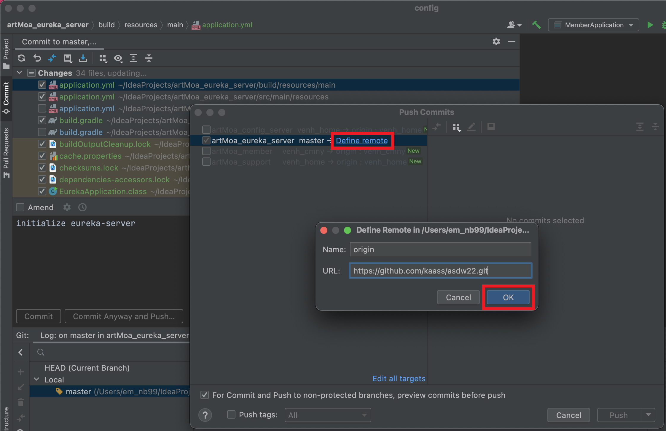Click Edit all targets link
Screen dimensions: 666x431
(x=399, y=378)
